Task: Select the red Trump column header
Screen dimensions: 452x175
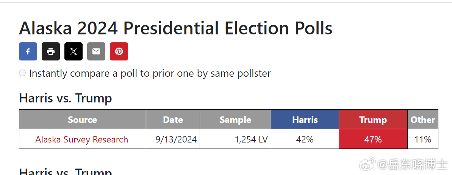Action: point(373,119)
